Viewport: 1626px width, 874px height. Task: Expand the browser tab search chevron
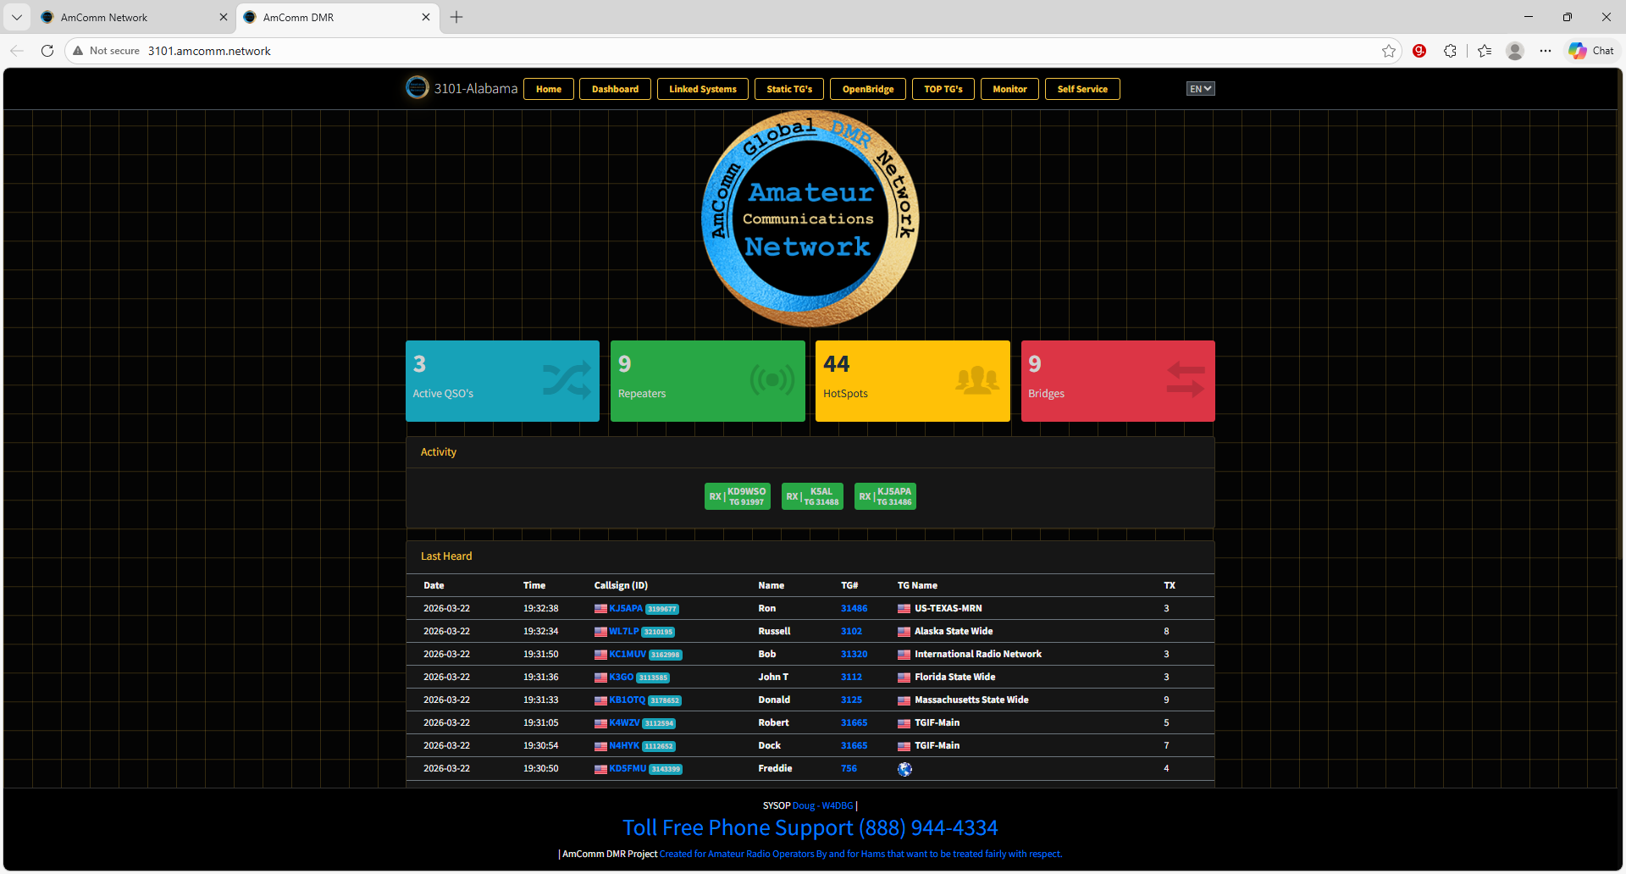point(17,17)
